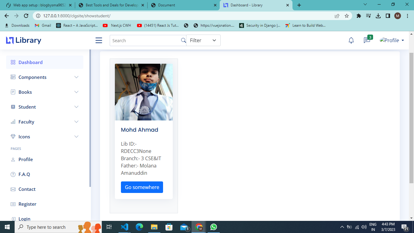Expand the Profile dropdown in header
Screen dimensions: 414x233
coord(392,40)
